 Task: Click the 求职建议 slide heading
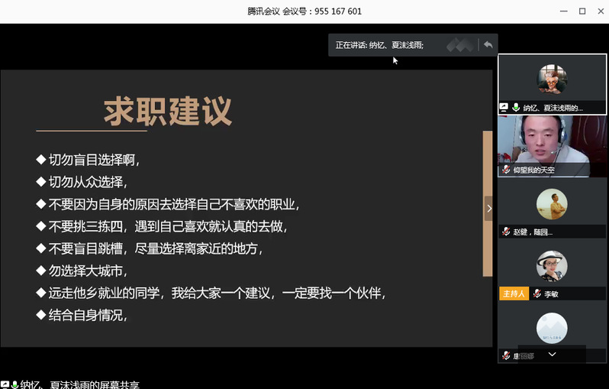coord(168,112)
